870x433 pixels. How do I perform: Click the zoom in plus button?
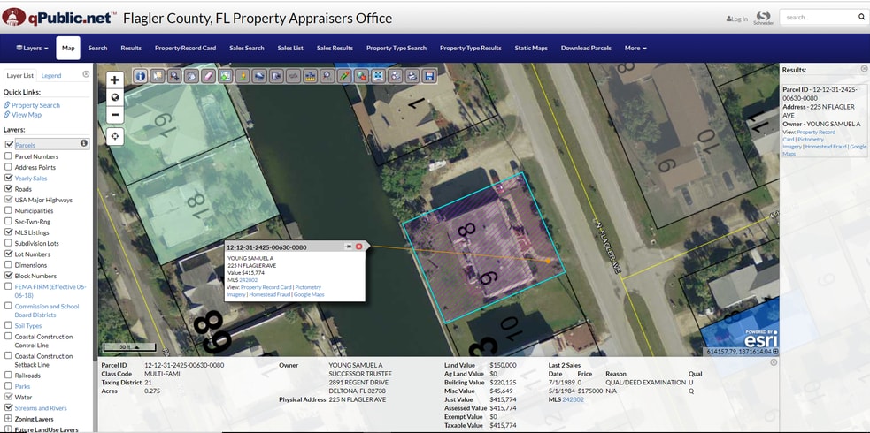114,80
